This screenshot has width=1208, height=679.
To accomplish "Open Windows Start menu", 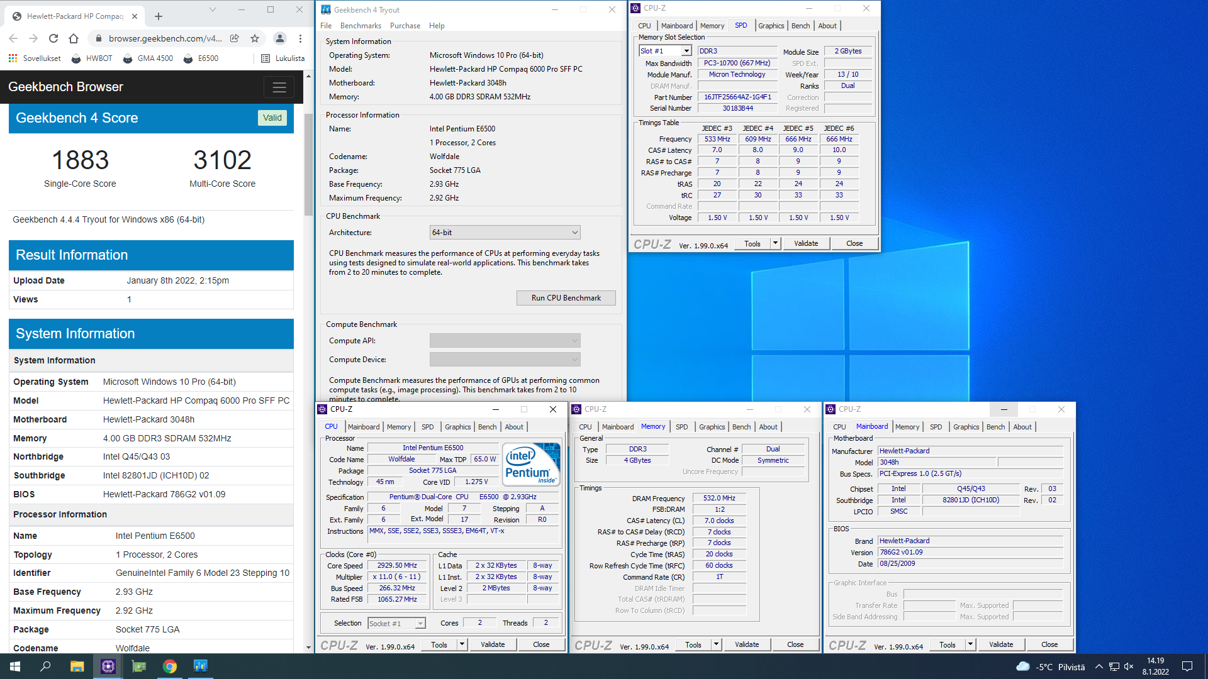I will point(15,666).
